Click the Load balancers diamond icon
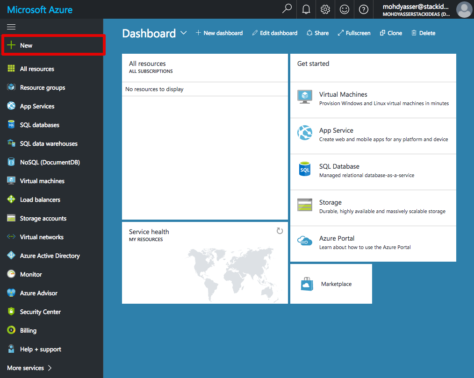This screenshot has height=378, width=474. pyautogui.click(x=11, y=200)
